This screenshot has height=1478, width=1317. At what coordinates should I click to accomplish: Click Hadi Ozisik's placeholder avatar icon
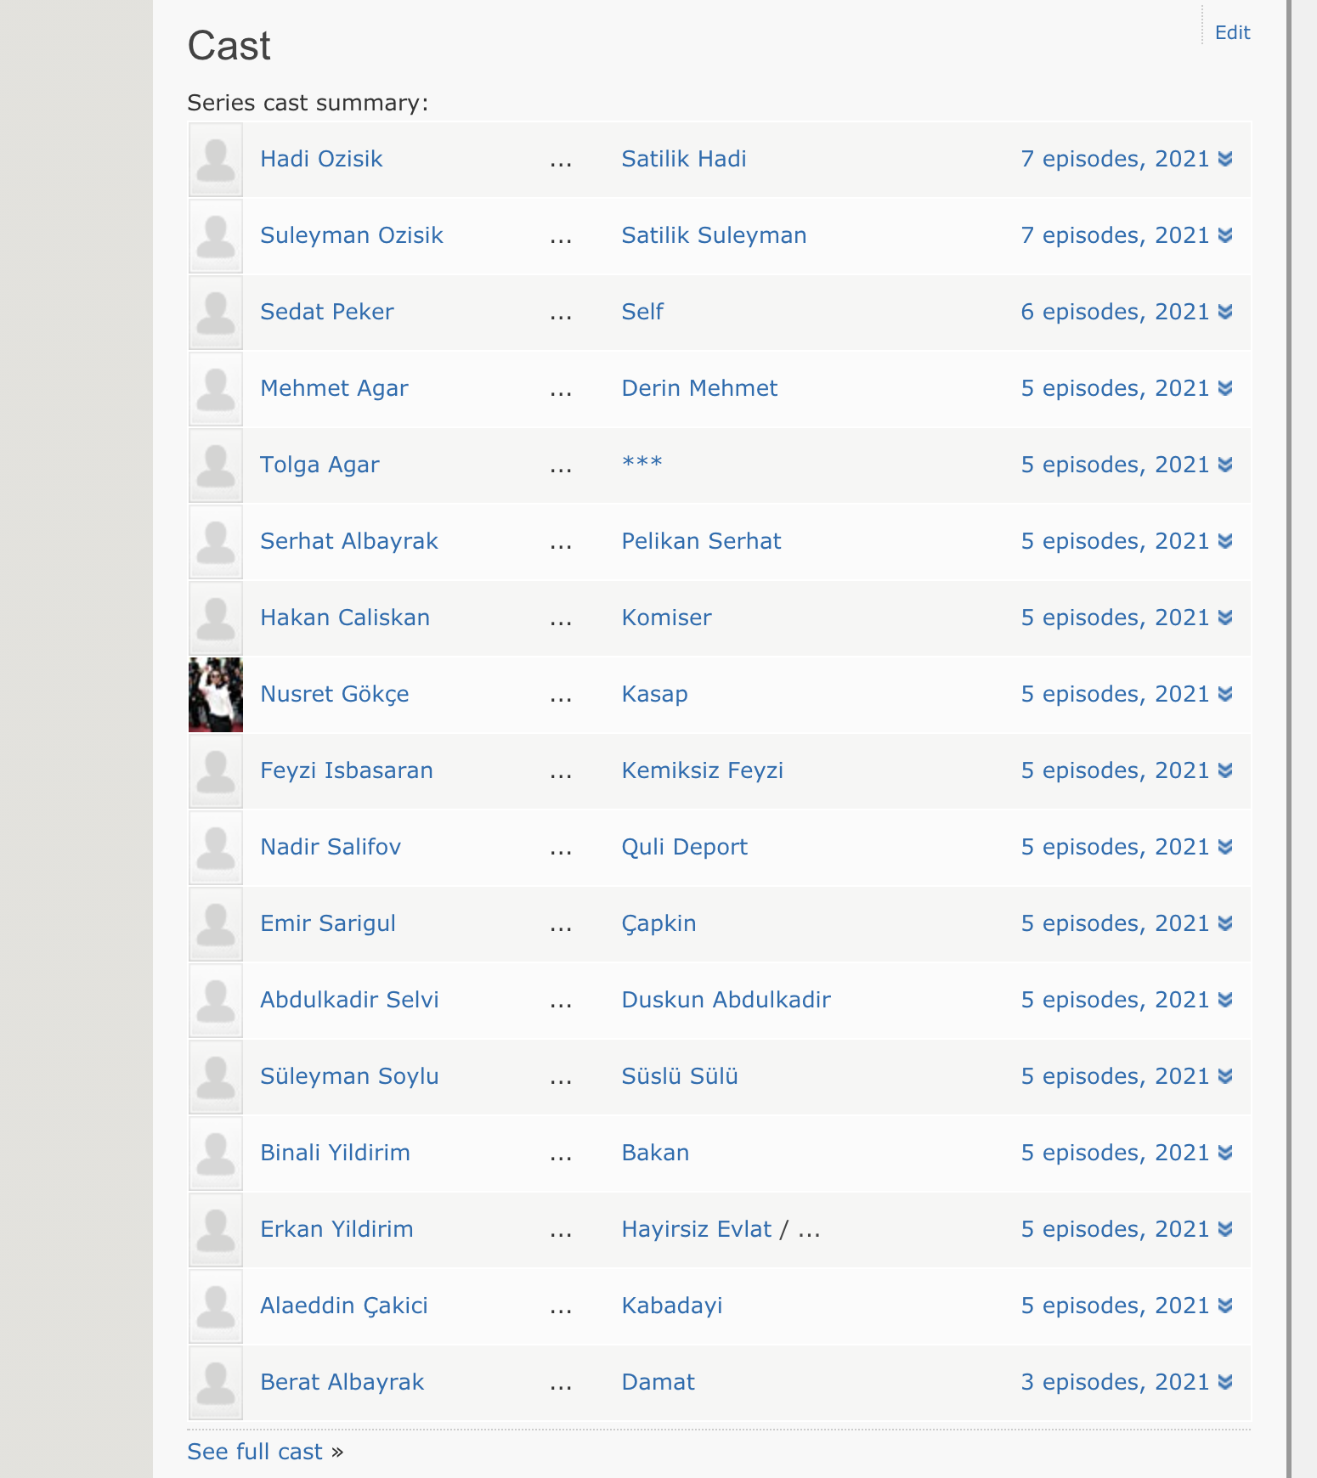[x=215, y=160]
